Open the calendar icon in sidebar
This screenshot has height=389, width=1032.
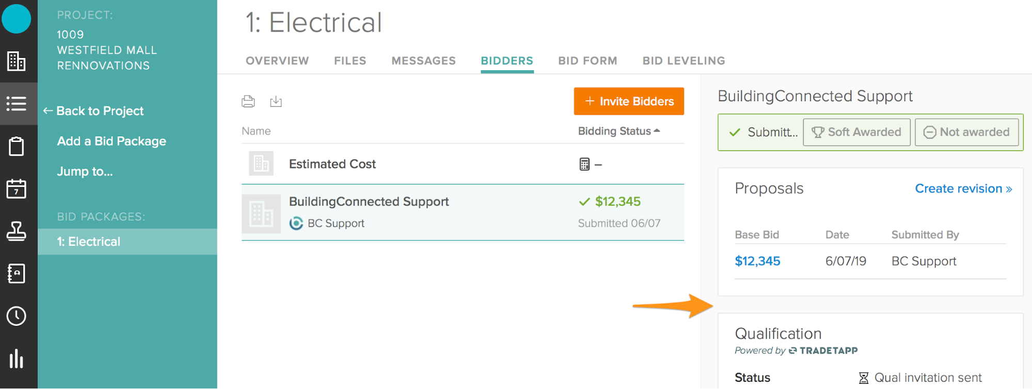tap(17, 189)
